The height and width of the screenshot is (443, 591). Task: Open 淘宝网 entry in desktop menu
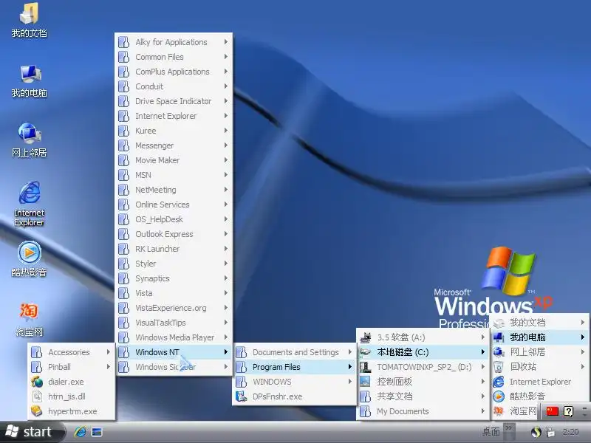pyautogui.click(x=515, y=411)
